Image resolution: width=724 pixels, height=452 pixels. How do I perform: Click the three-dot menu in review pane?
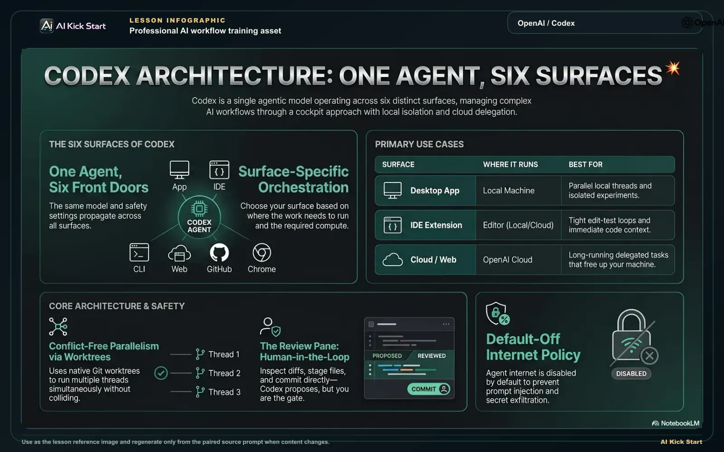446,324
